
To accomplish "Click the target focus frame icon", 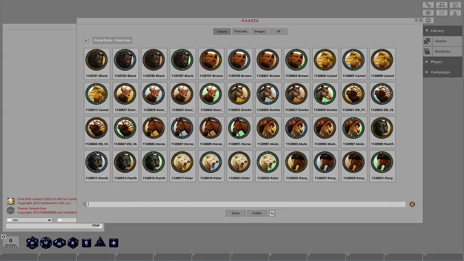I will coord(442,13).
